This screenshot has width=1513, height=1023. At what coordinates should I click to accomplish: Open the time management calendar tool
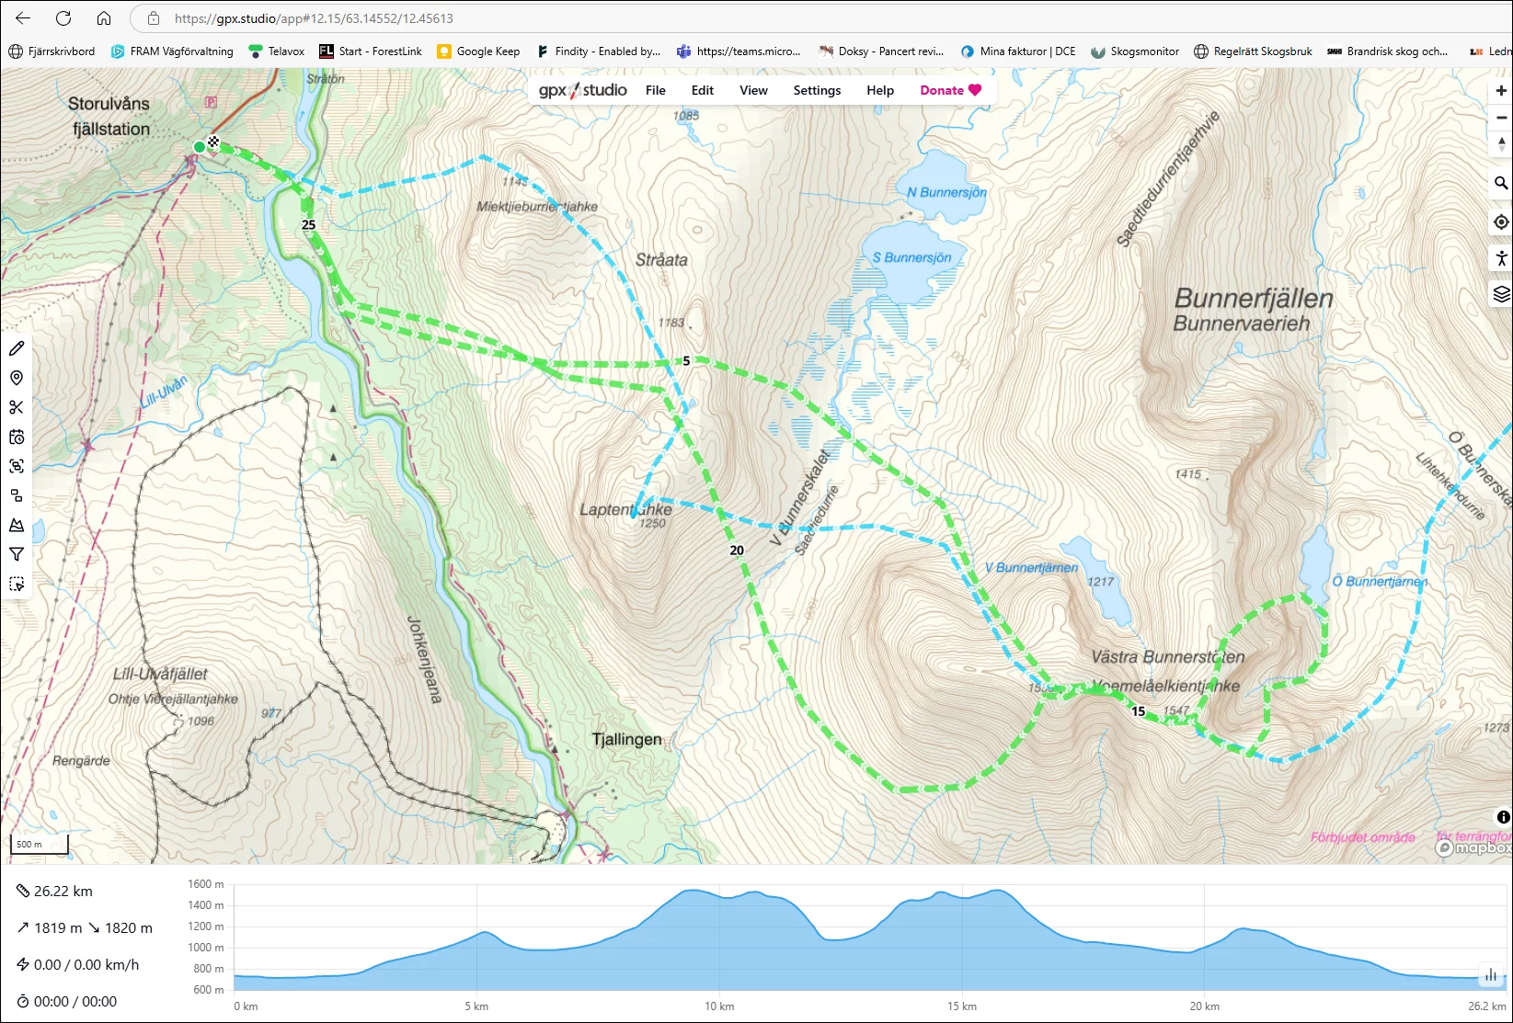[x=17, y=437]
